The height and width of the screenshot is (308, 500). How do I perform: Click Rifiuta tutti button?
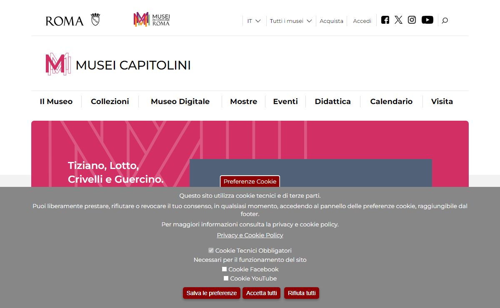(302, 293)
